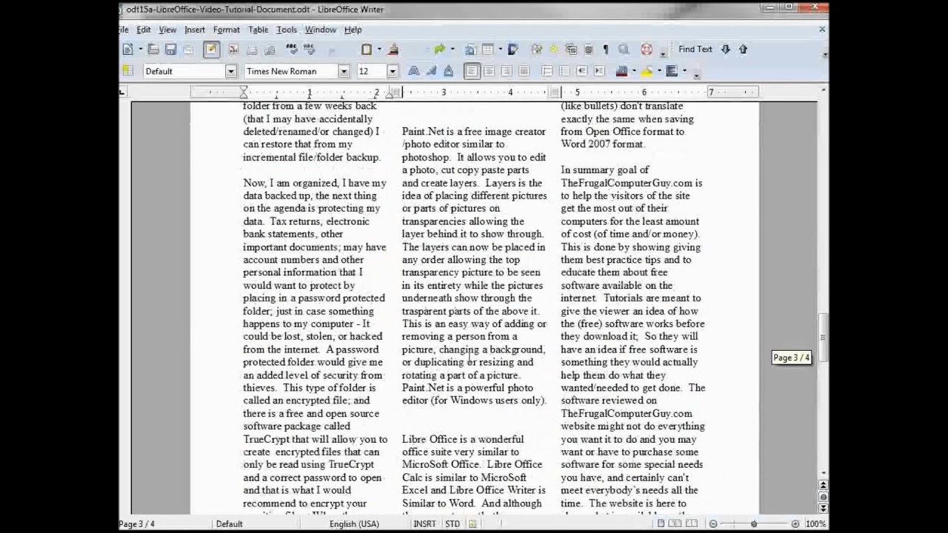
Task: Click the Print icon
Action: (x=252, y=50)
